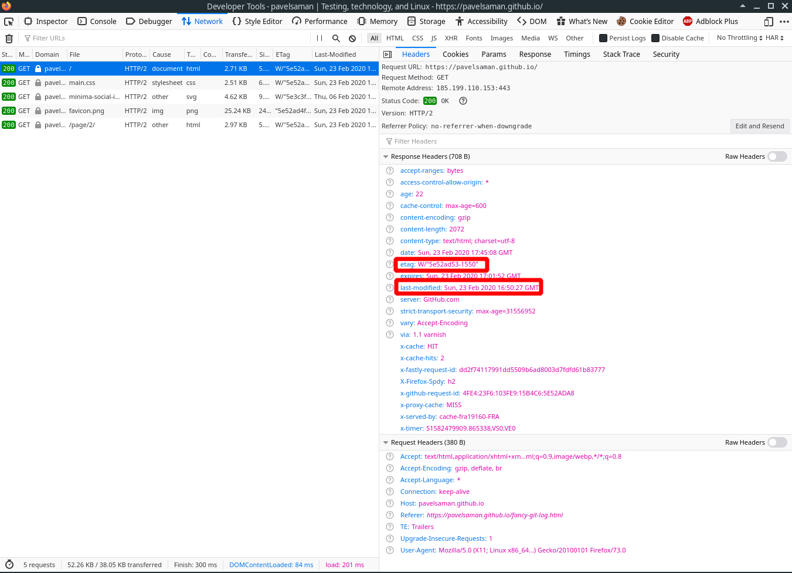Filter requests by JS
The image size is (792, 573).
(434, 38)
